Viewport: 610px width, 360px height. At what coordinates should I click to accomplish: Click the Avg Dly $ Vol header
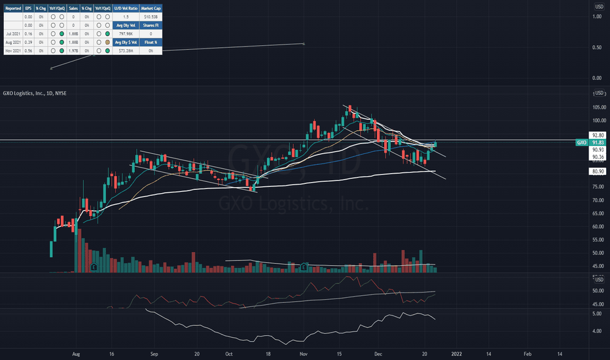[126, 42]
